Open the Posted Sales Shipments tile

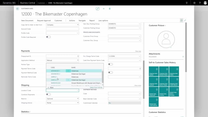coord(154,92)
